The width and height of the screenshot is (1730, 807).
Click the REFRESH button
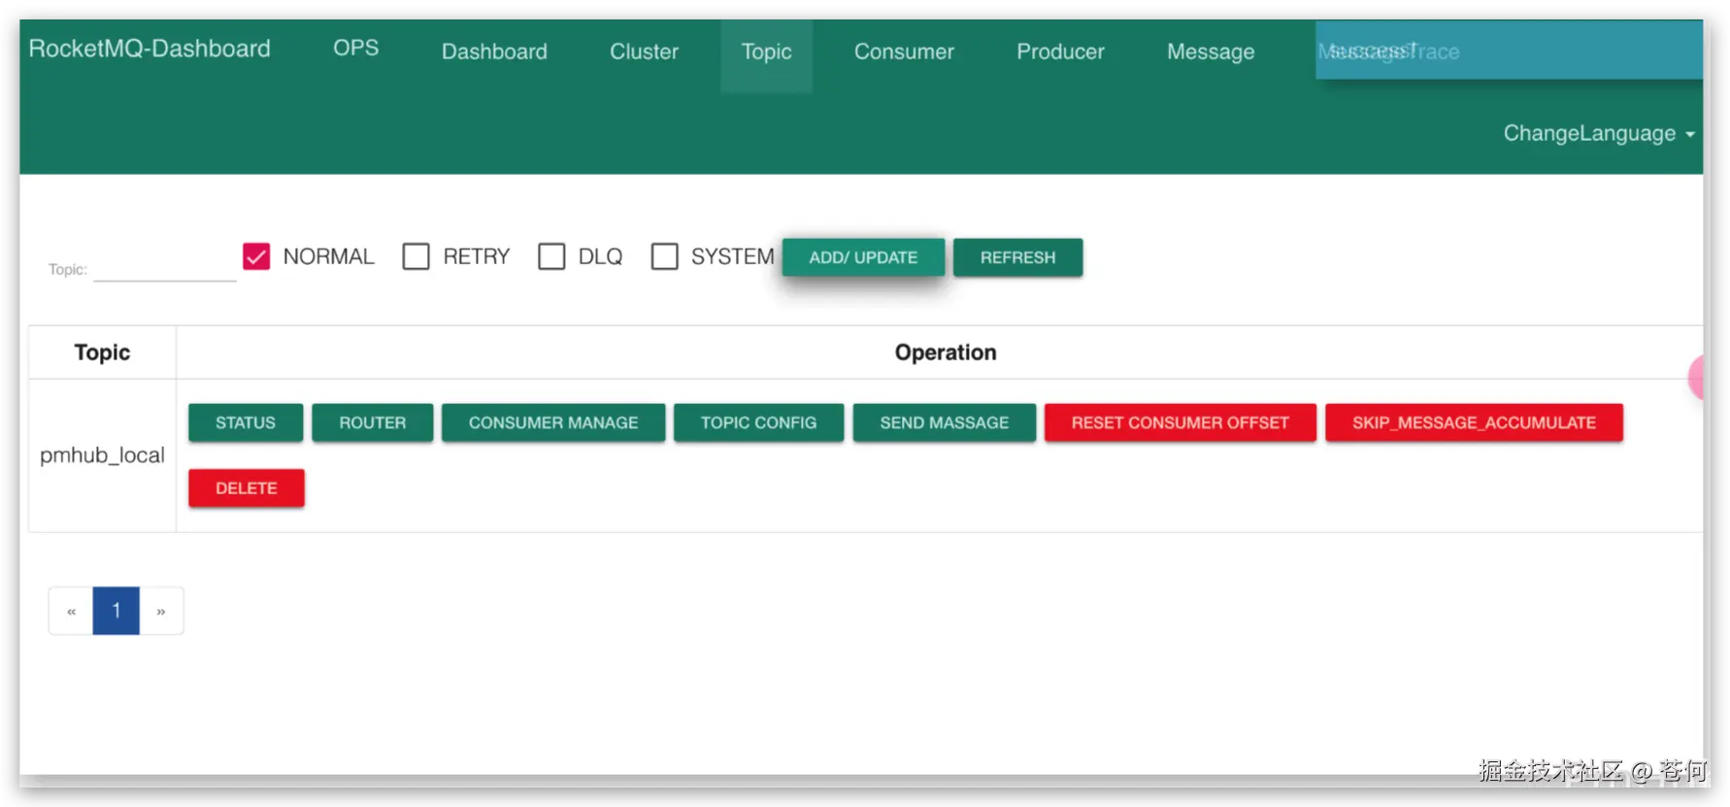pyautogui.click(x=1017, y=257)
